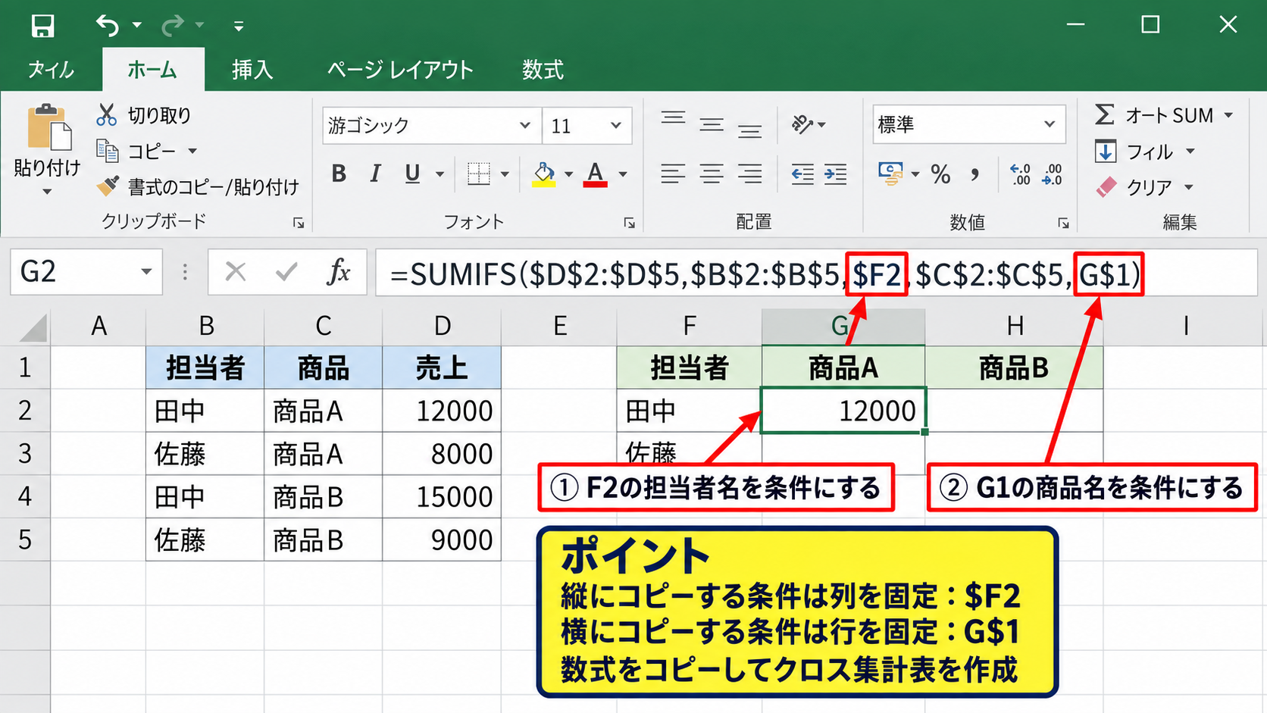Toggle Italic formatting
Screen dimensions: 1267x713
(375, 174)
